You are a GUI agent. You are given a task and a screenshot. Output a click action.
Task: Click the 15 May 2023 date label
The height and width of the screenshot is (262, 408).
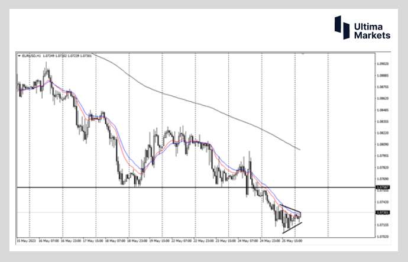[x=26, y=241]
